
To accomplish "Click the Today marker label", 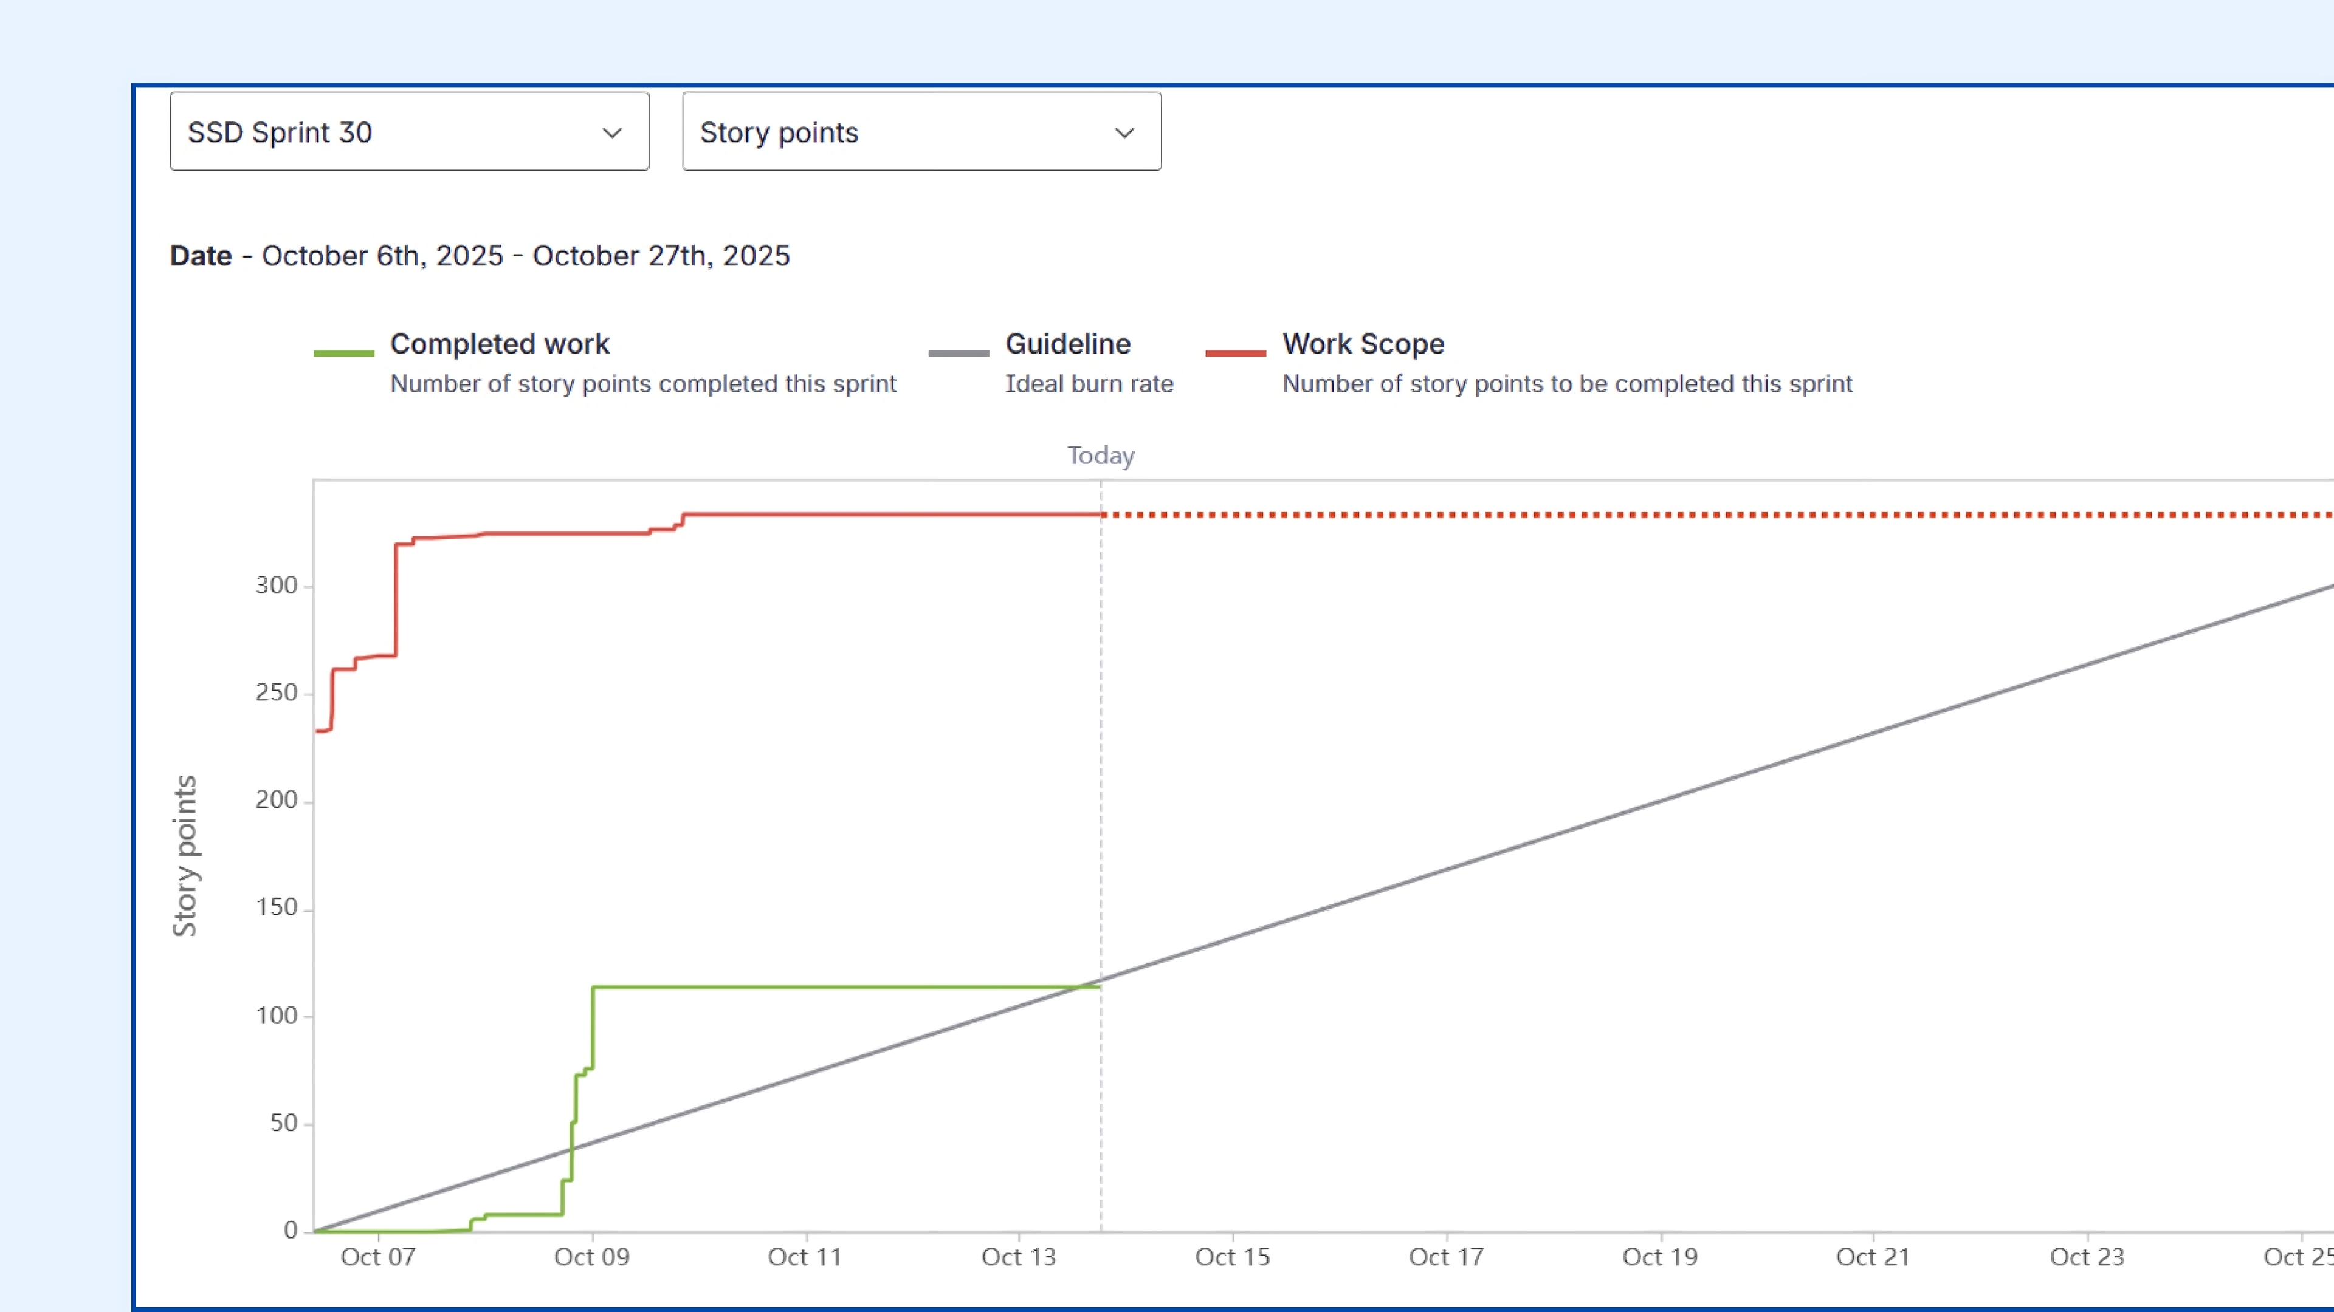I will coord(1100,456).
